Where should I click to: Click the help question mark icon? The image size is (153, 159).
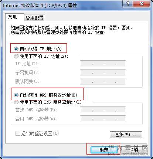(x=128, y=4)
